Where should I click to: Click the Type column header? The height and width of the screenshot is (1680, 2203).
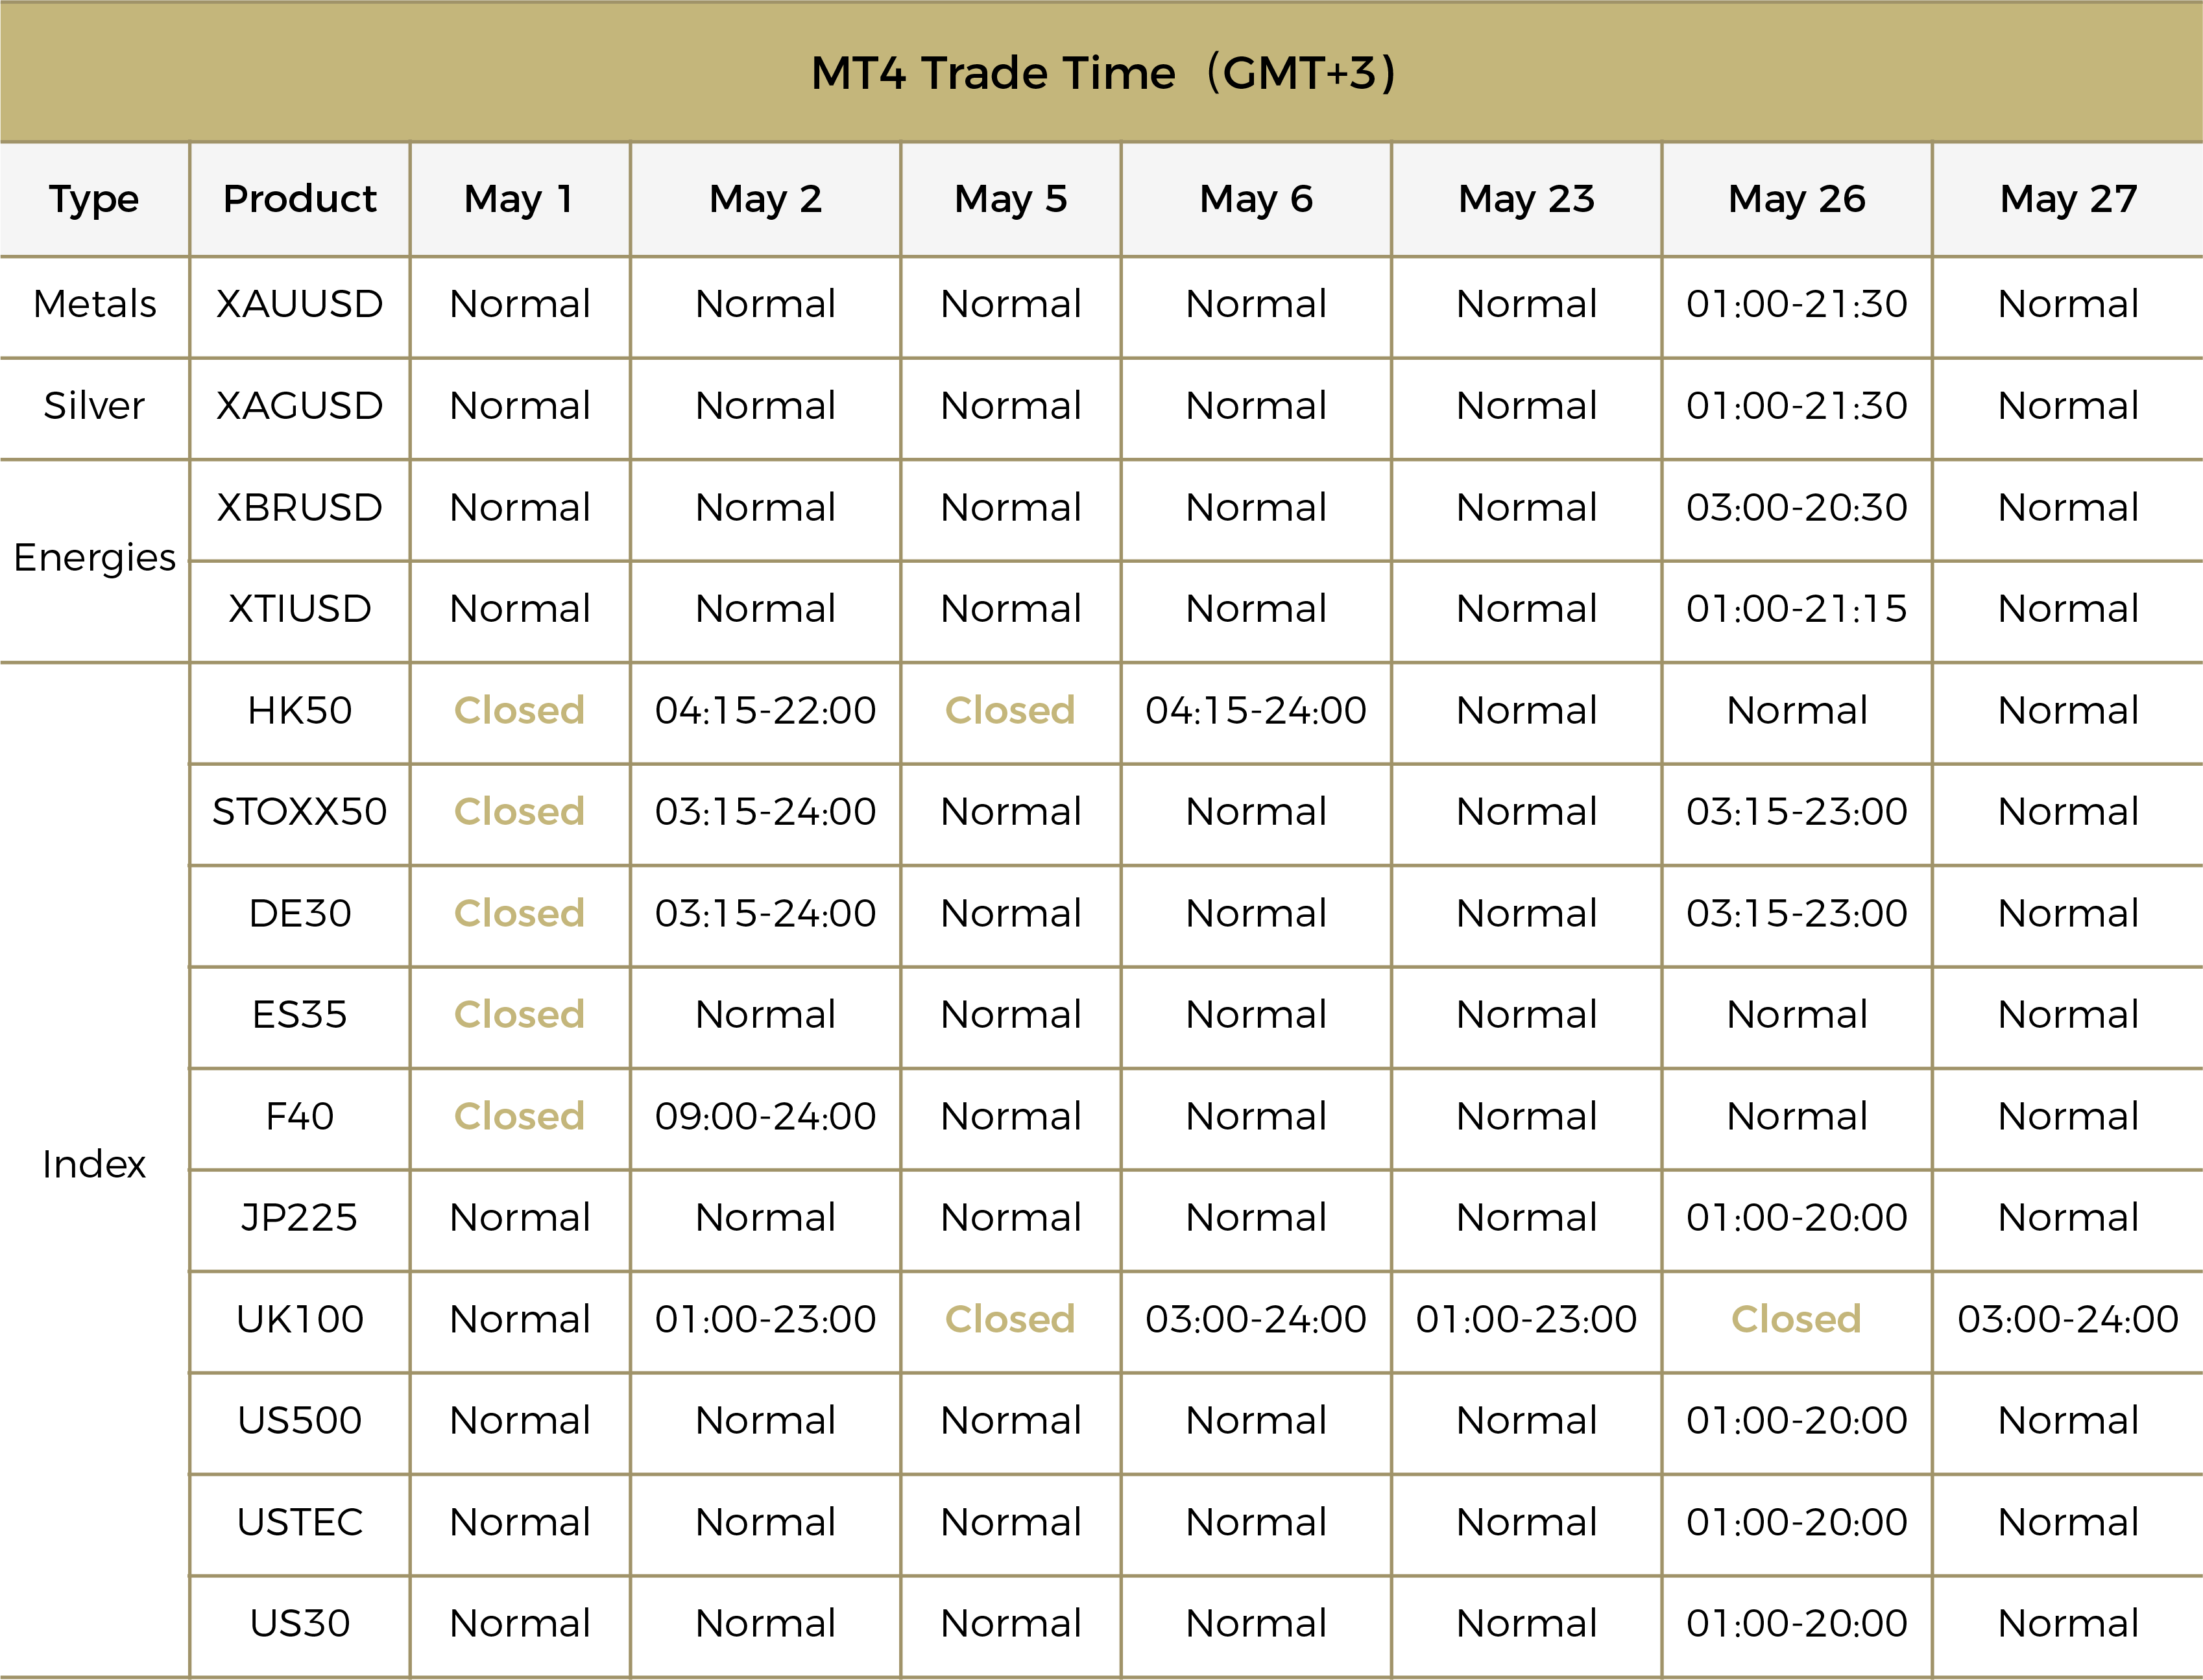pyautogui.click(x=94, y=199)
